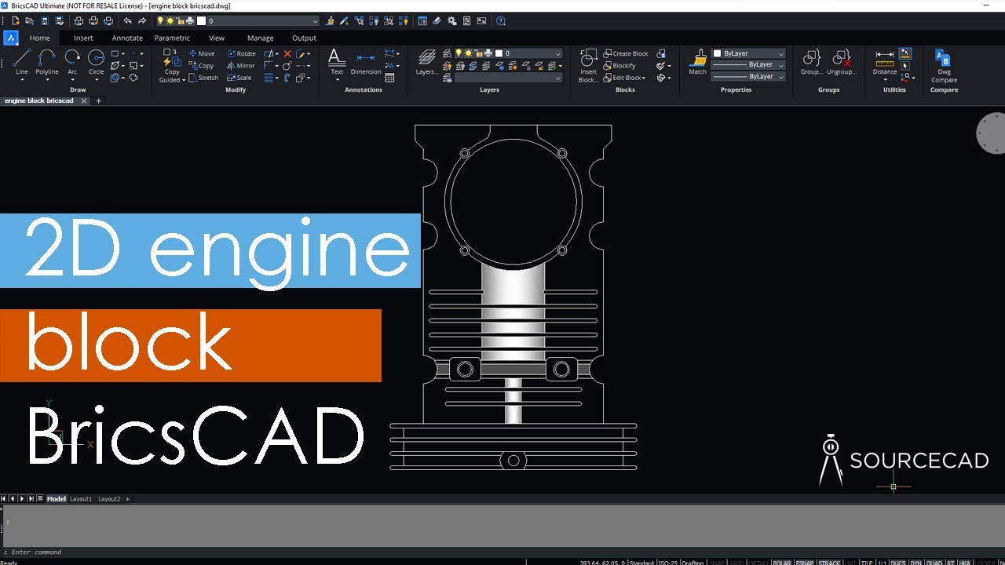
Task: Click the Enter command input line
Action: pos(502,552)
